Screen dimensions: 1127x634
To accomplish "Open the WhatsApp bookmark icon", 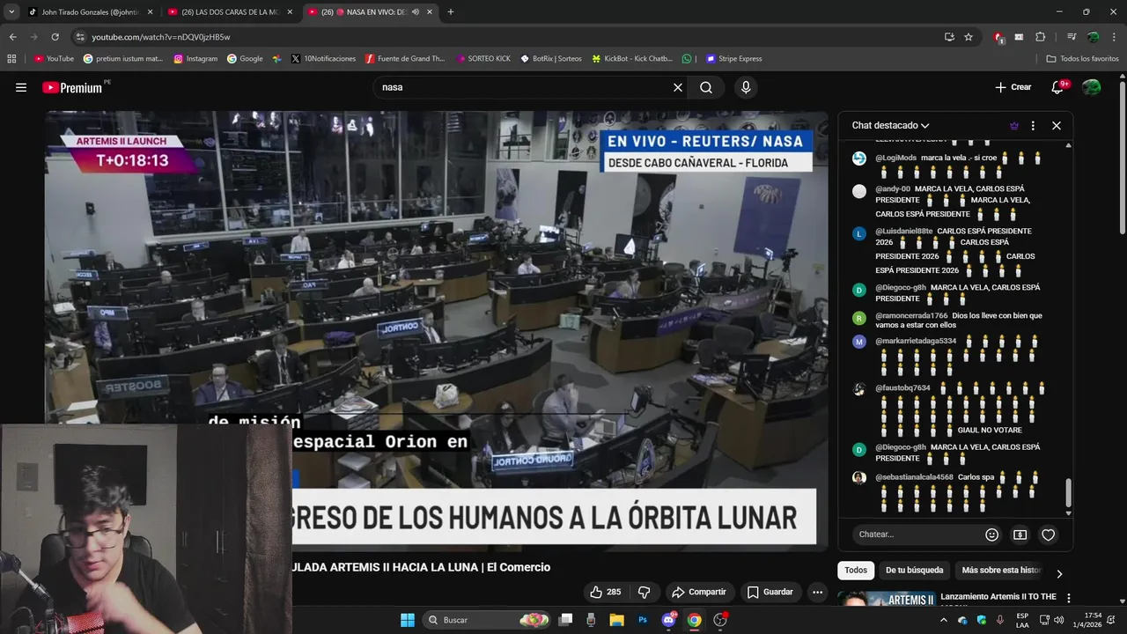I will click(687, 59).
